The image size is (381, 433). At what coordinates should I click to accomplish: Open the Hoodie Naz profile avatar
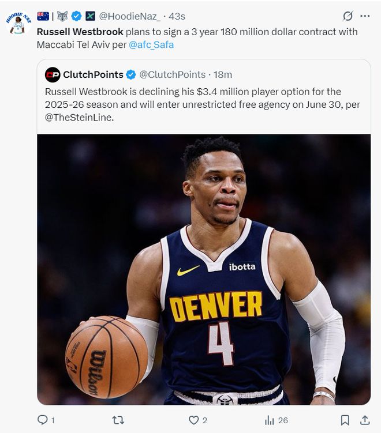[18, 22]
